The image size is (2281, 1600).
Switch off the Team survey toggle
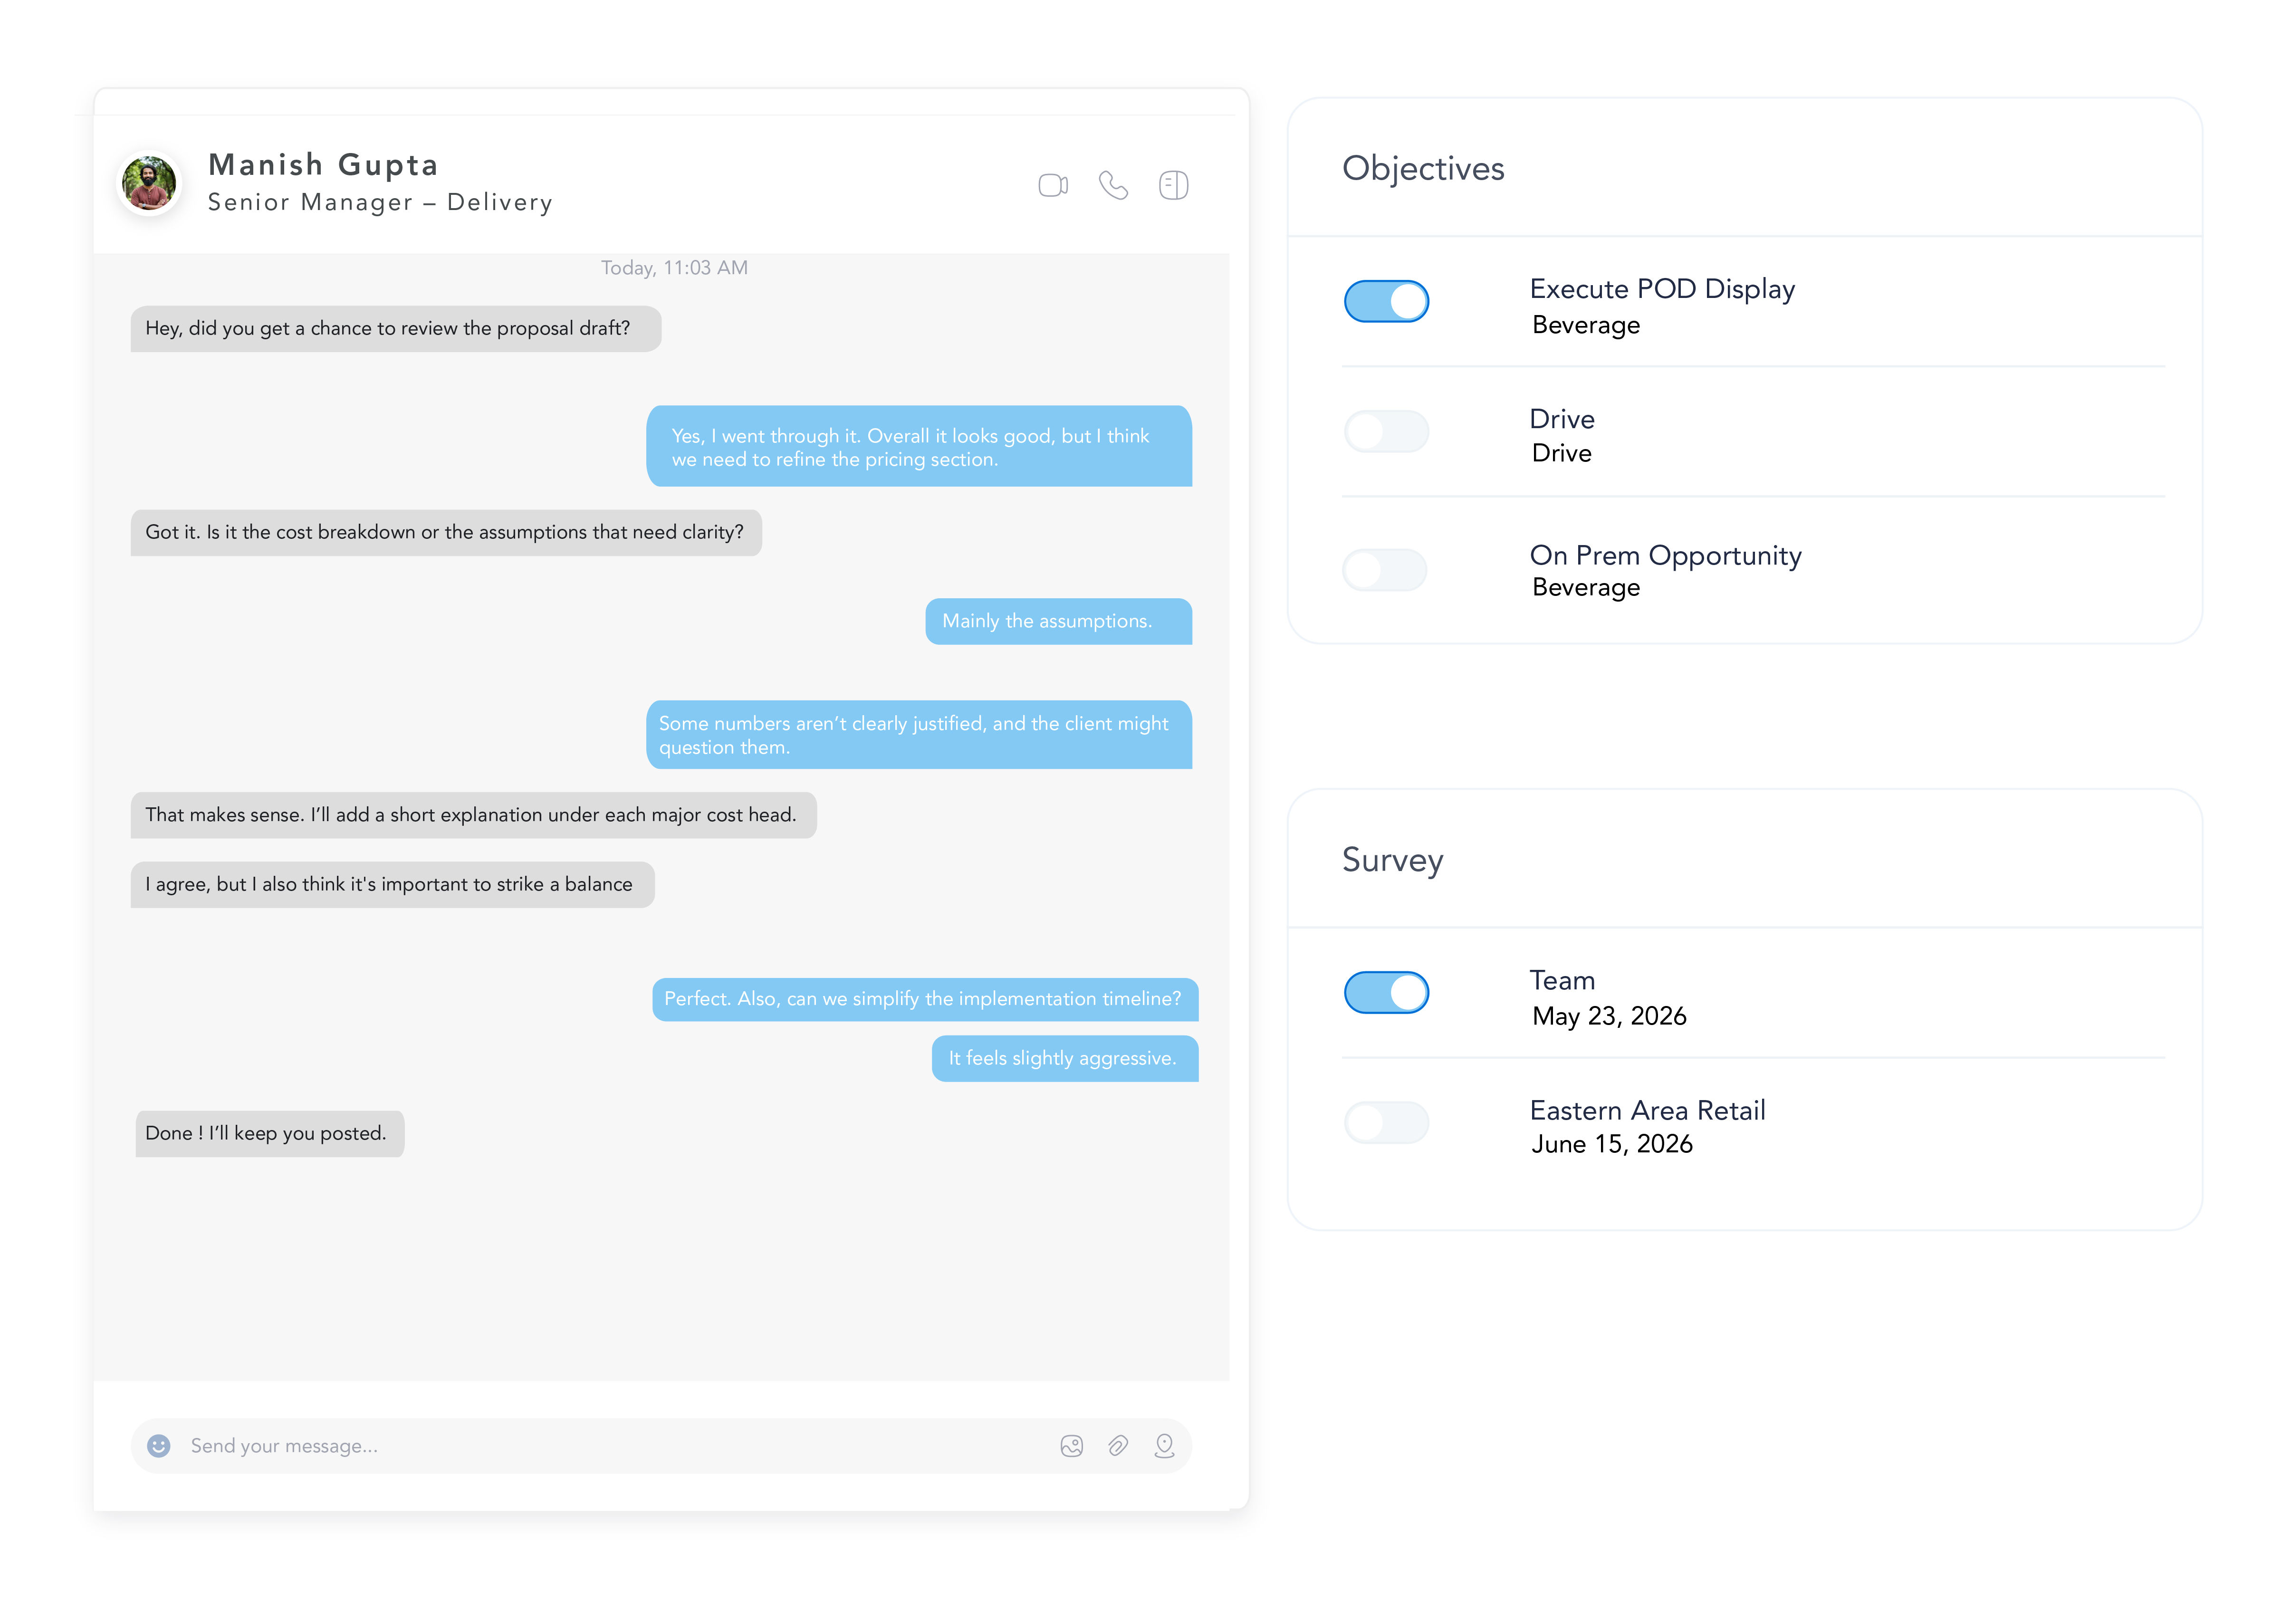(x=1386, y=992)
